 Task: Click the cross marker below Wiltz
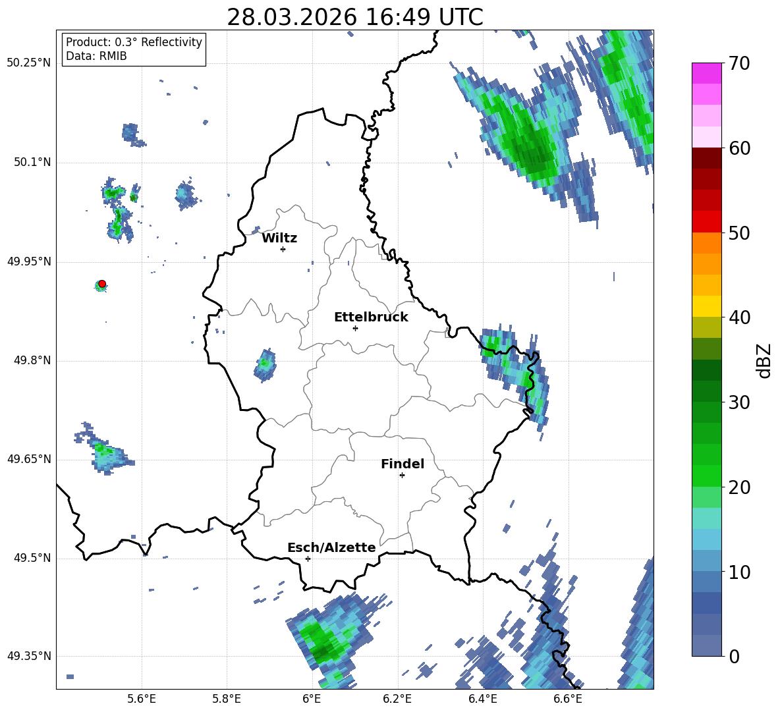point(283,249)
